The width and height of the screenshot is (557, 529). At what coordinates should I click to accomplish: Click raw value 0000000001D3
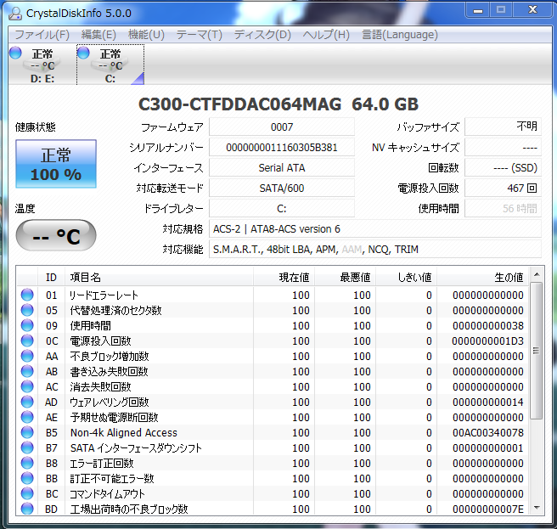point(487,340)
